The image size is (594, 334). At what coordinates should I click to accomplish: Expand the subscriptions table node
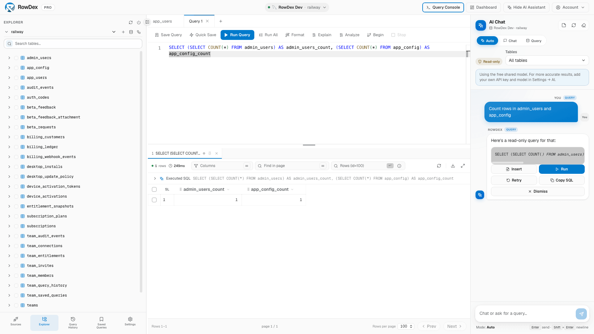pos(9,226)
